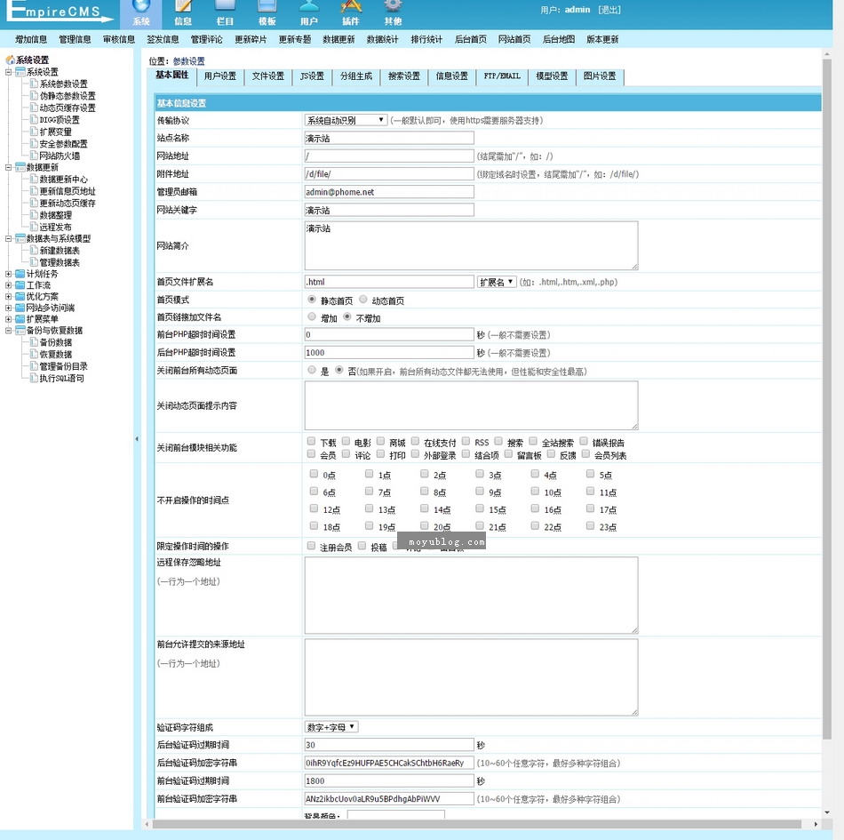The image size is (844, 840).
Task: Click page icon beside 网站防火墙
Action: [34, 155]
